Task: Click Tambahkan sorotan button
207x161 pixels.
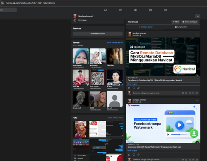Action: point(98,34)
